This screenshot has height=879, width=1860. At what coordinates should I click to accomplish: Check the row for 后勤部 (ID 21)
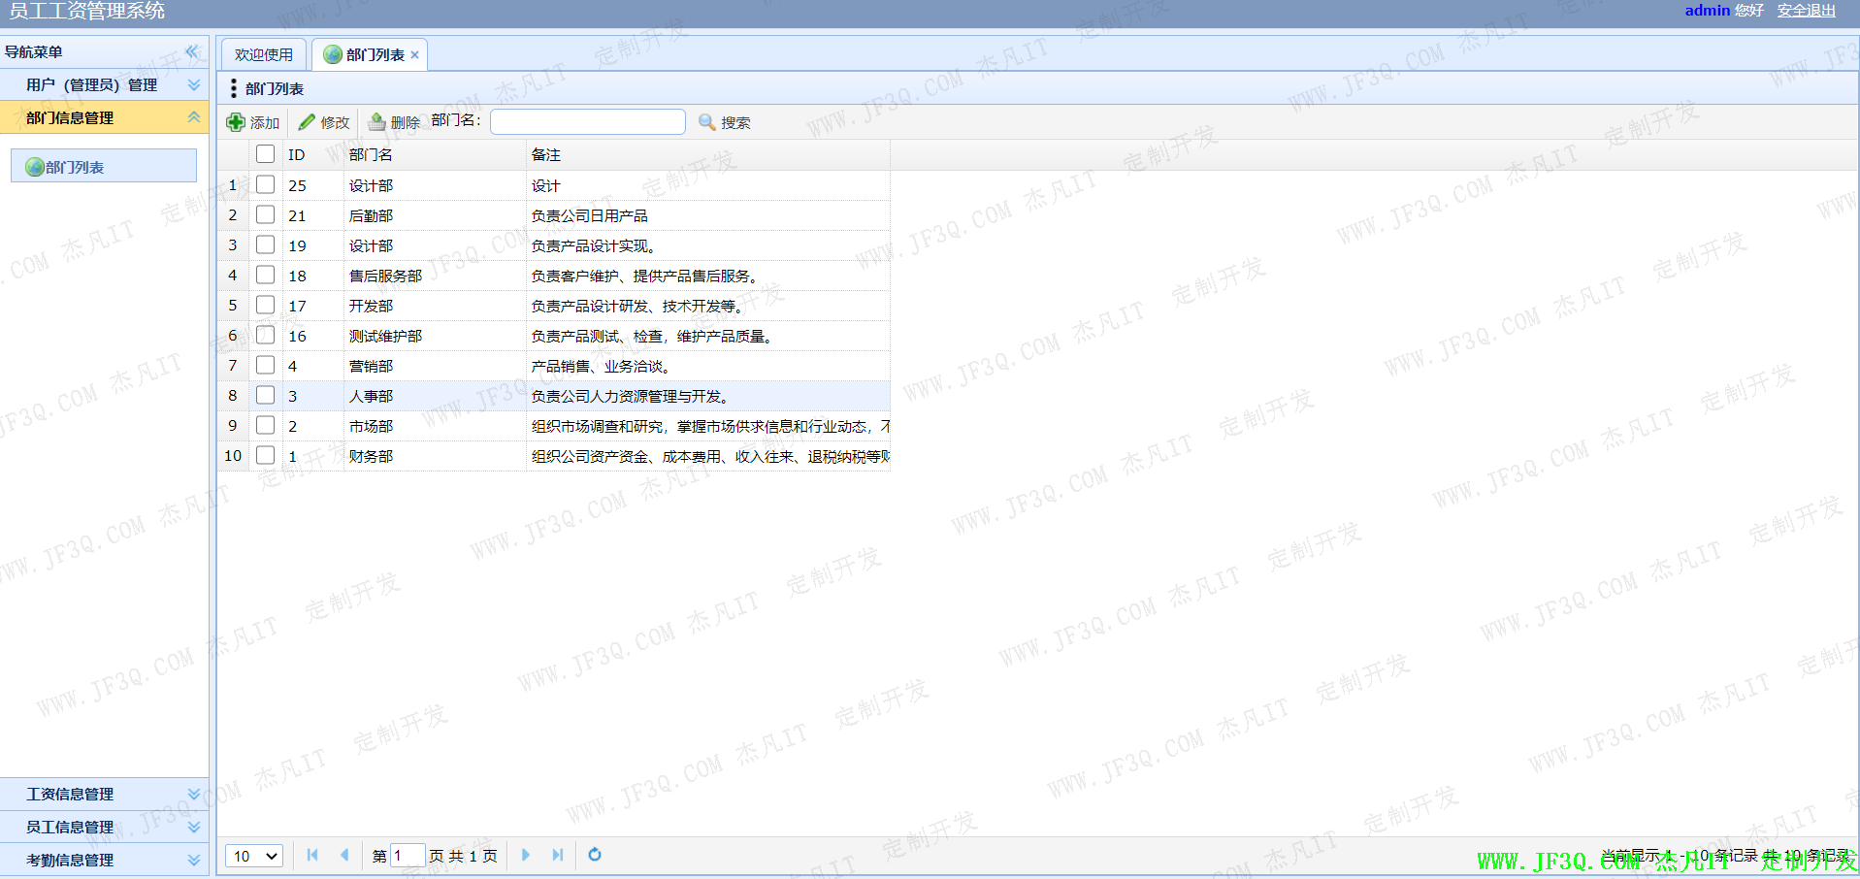pos(265,214)
